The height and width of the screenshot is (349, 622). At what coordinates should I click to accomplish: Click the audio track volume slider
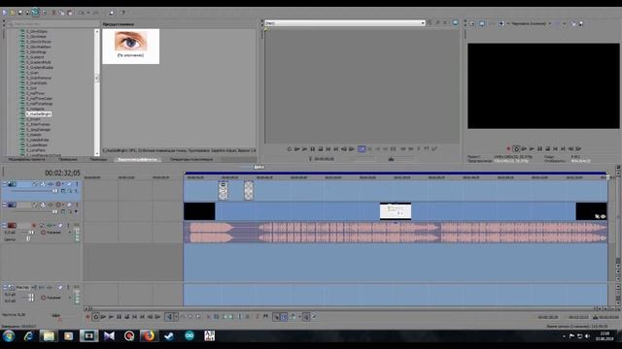31,233
